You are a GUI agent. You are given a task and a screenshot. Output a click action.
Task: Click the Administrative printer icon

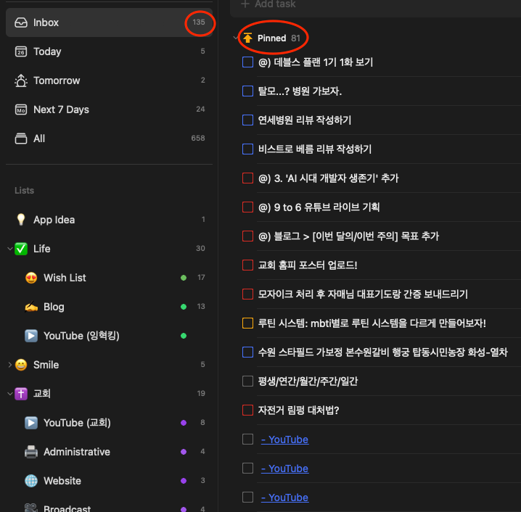[31, 452]
